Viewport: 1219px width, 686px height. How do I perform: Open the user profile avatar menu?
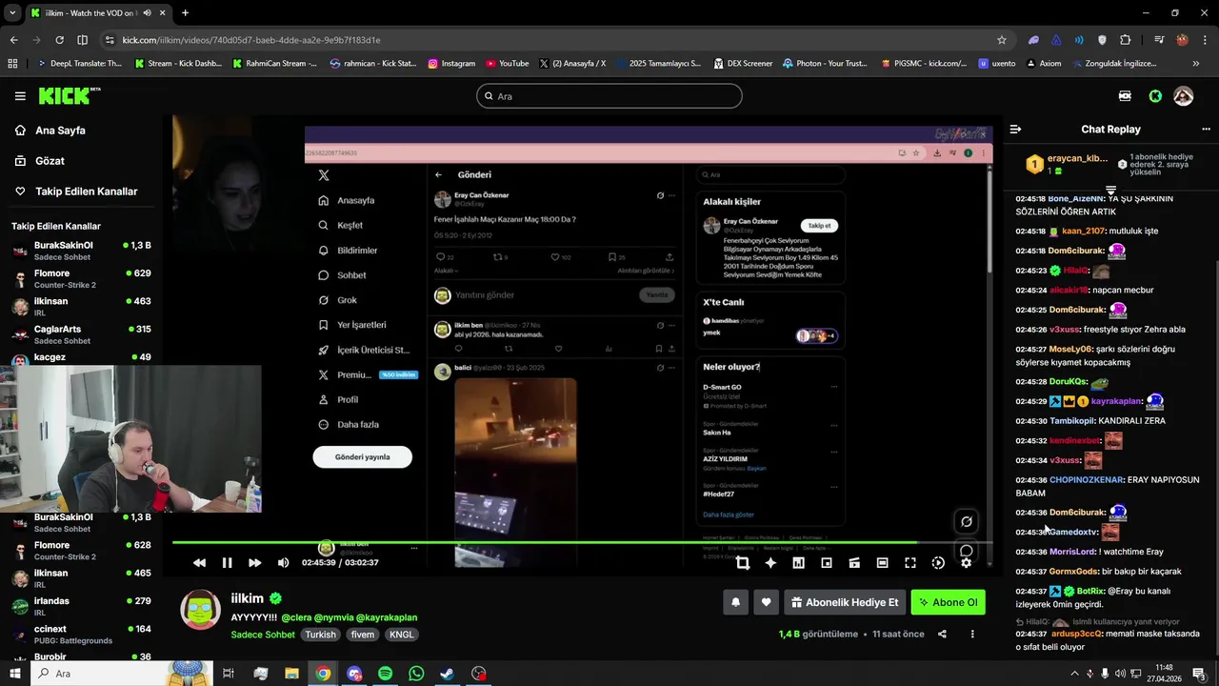click(x=1184, y=96)
